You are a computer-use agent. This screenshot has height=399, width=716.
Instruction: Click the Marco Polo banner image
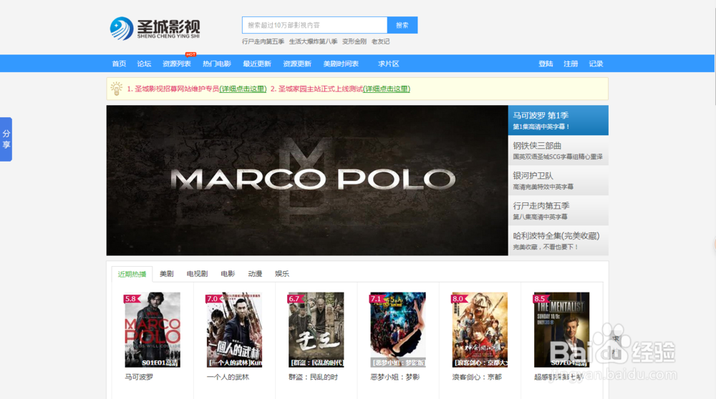[307, 181]
